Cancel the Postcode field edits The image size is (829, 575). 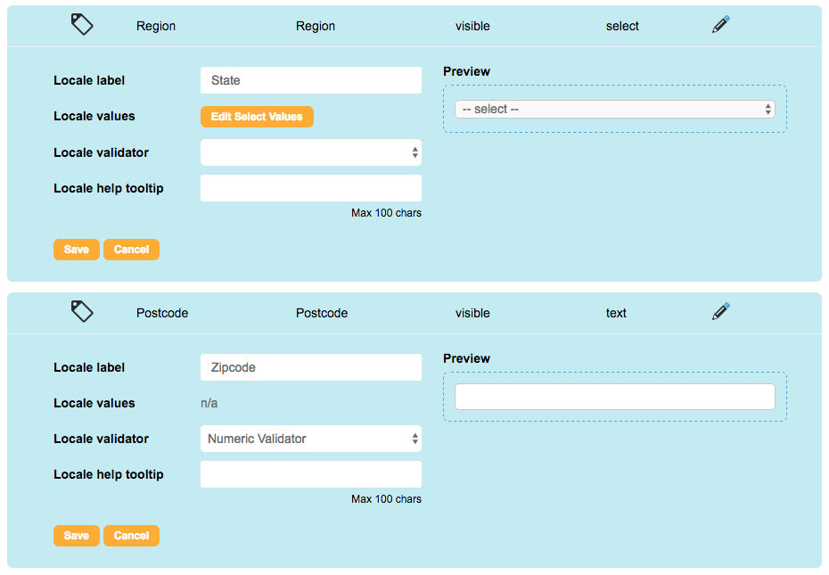pos(131,536)
